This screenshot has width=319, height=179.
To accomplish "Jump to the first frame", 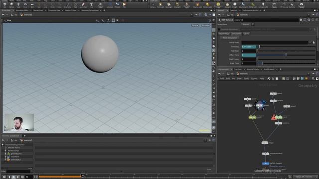I will coord(4,177).
